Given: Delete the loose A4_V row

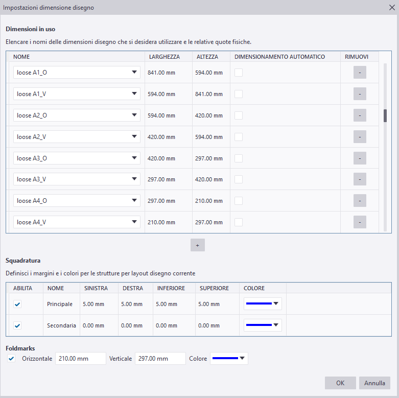Looking at the screenshot, I should point(360,222).
